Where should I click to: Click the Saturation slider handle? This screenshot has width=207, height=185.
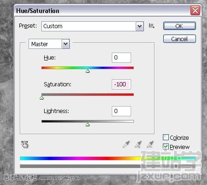41,98
